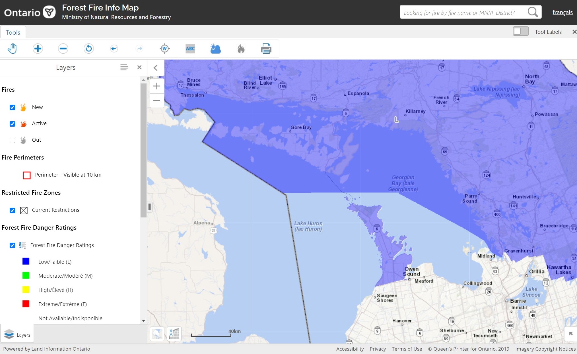Viewport: 577px width, 354px height.
Task: Click the blue Low/Faible swatch
Action: [x=26, y=261]
